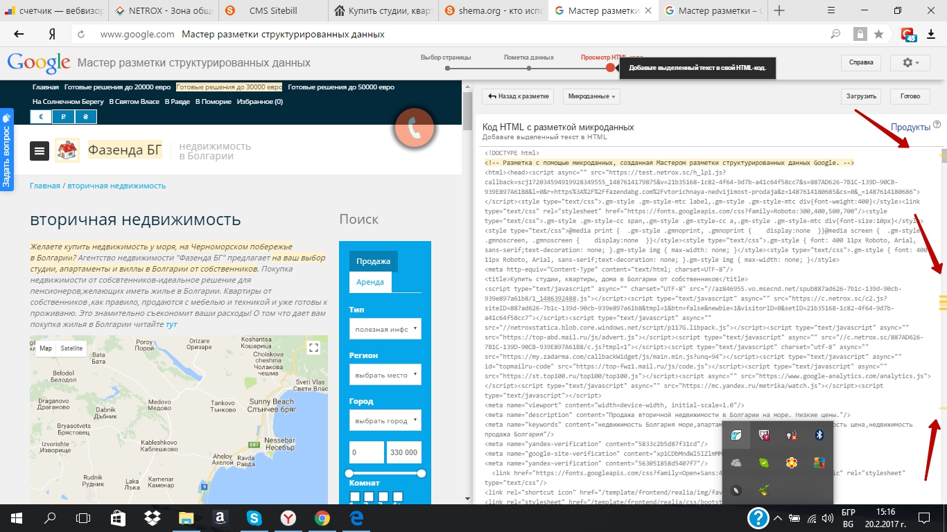Launch Amazon app from the taskbar

220,517
